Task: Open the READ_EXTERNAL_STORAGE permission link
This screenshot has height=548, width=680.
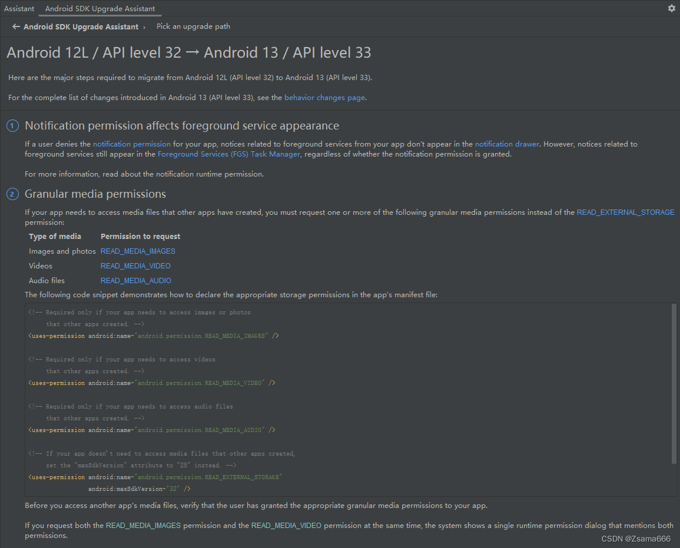Action: tap(625, 212)
